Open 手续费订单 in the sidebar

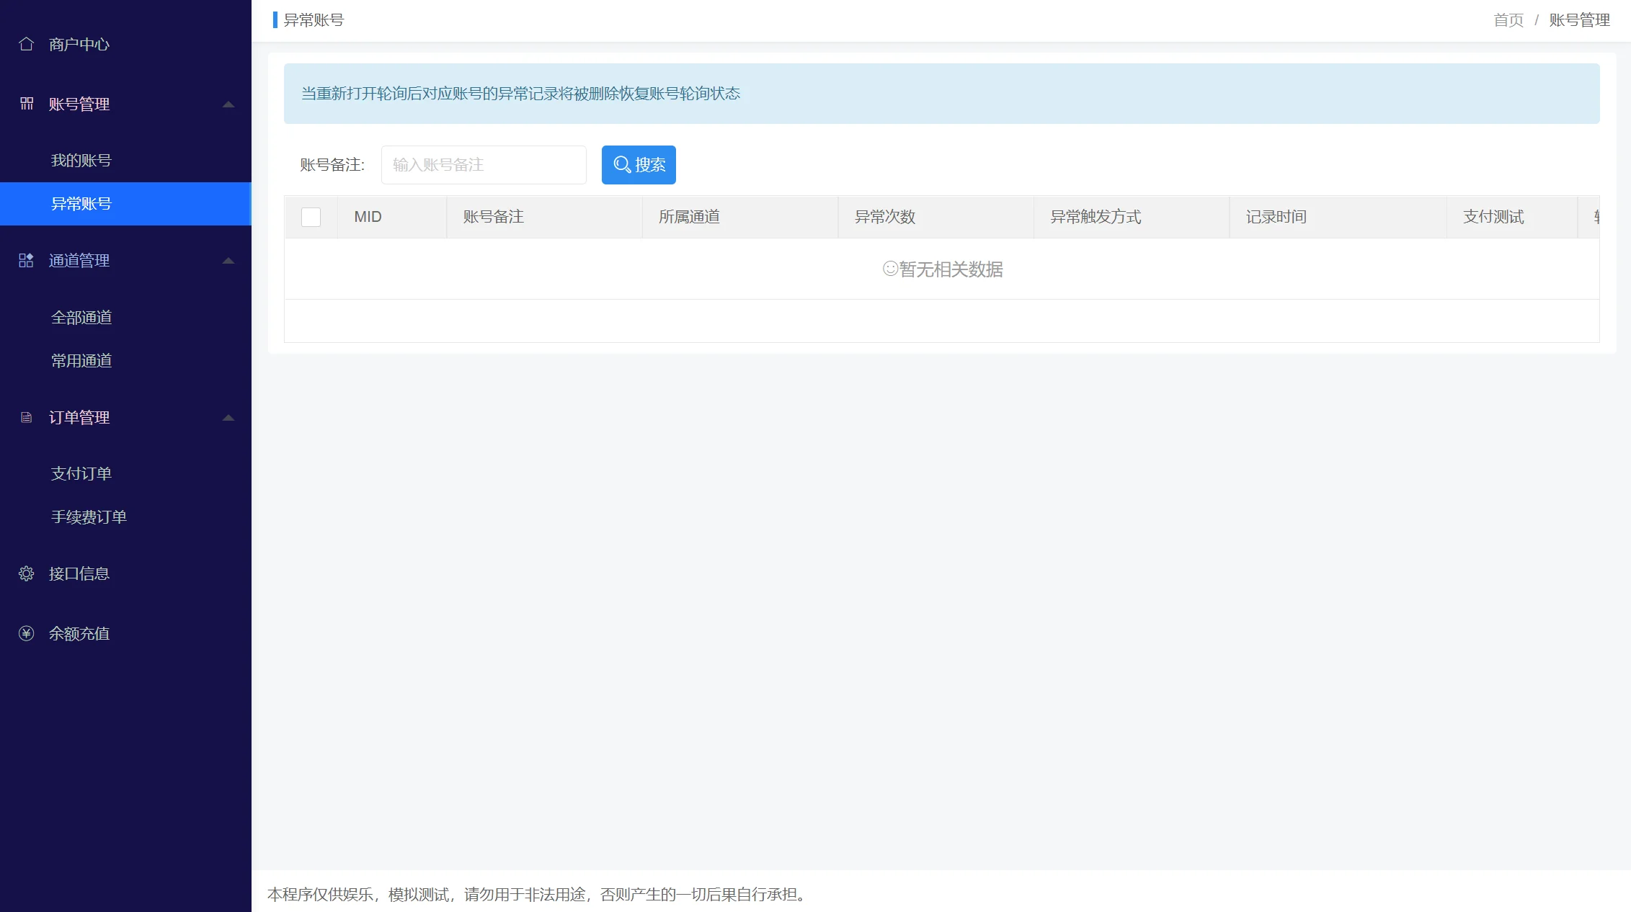[89, 517]
